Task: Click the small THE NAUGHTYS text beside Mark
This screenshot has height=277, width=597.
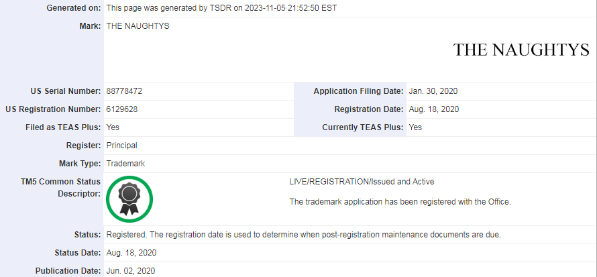Action: point(138,26)
